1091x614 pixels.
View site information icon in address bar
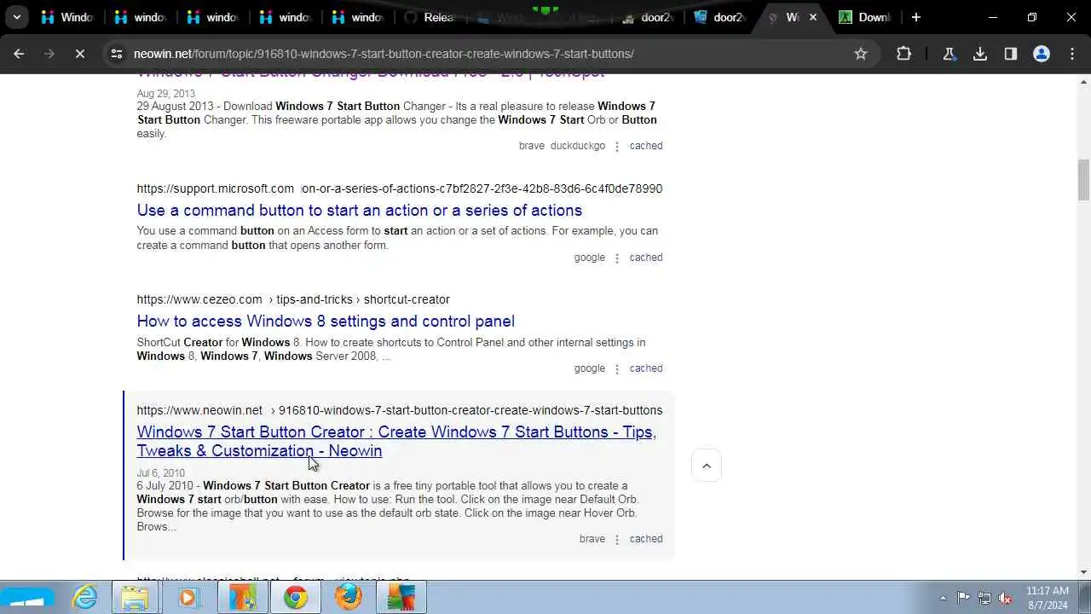tap(117, 54)
